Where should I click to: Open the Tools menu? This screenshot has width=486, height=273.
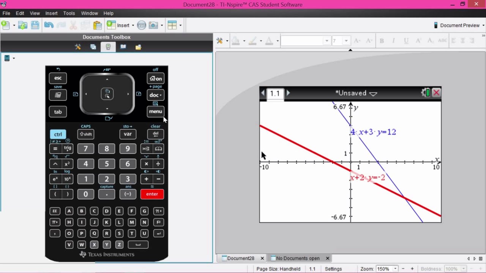[x=69, y=13]
